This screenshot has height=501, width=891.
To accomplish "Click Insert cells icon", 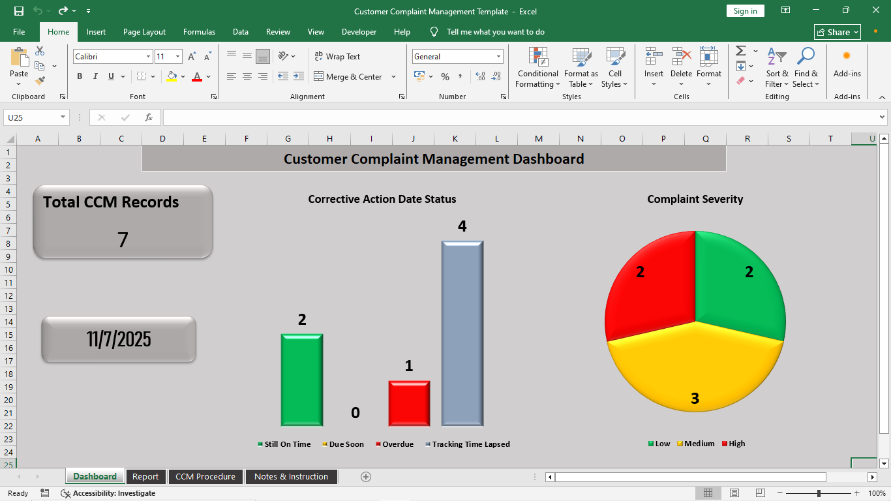I will tap(654, 57).
